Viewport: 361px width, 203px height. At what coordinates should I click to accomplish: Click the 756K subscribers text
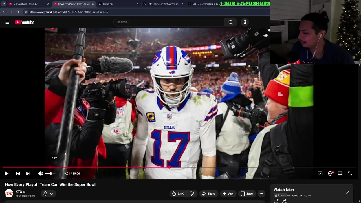[25, 196]
